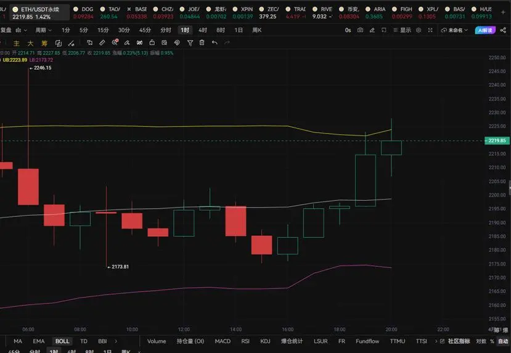Screen dimensions: 511x353
Task: Select the eraser drawing tool
Action: [127, 43]
